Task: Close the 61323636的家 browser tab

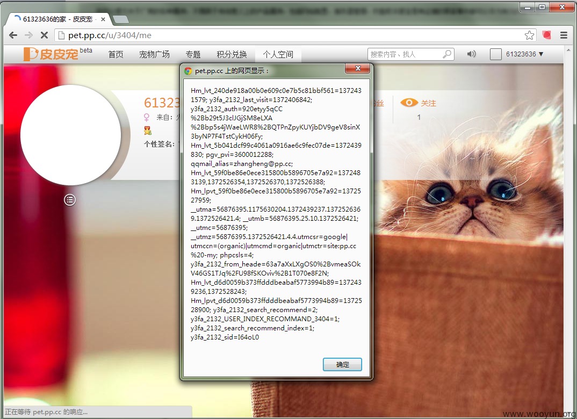Action: coord(103,19)
